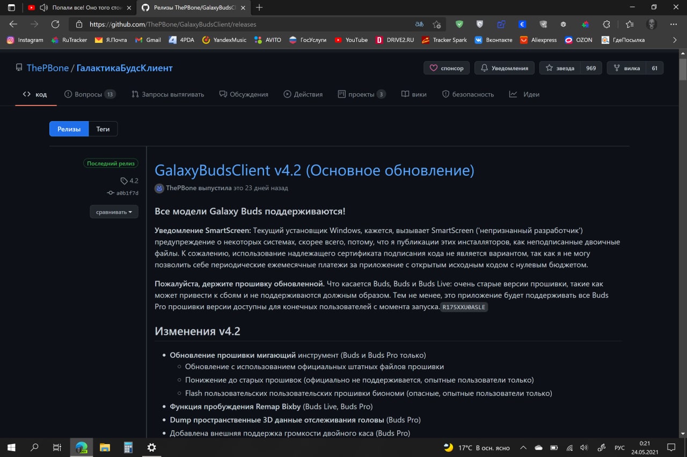Add this page to favorites star icon
This screenshot has height=457, width=687.
(x=437, y=24)
